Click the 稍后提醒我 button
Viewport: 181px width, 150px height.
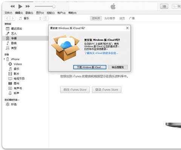[x=118, y=67]
